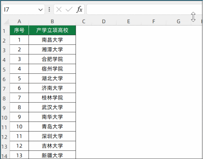Viewport: 203px width, 159px height.
Task: Click serial number cell beside 桂林学院
Action: pyautogui.click(x=19, y=98)
